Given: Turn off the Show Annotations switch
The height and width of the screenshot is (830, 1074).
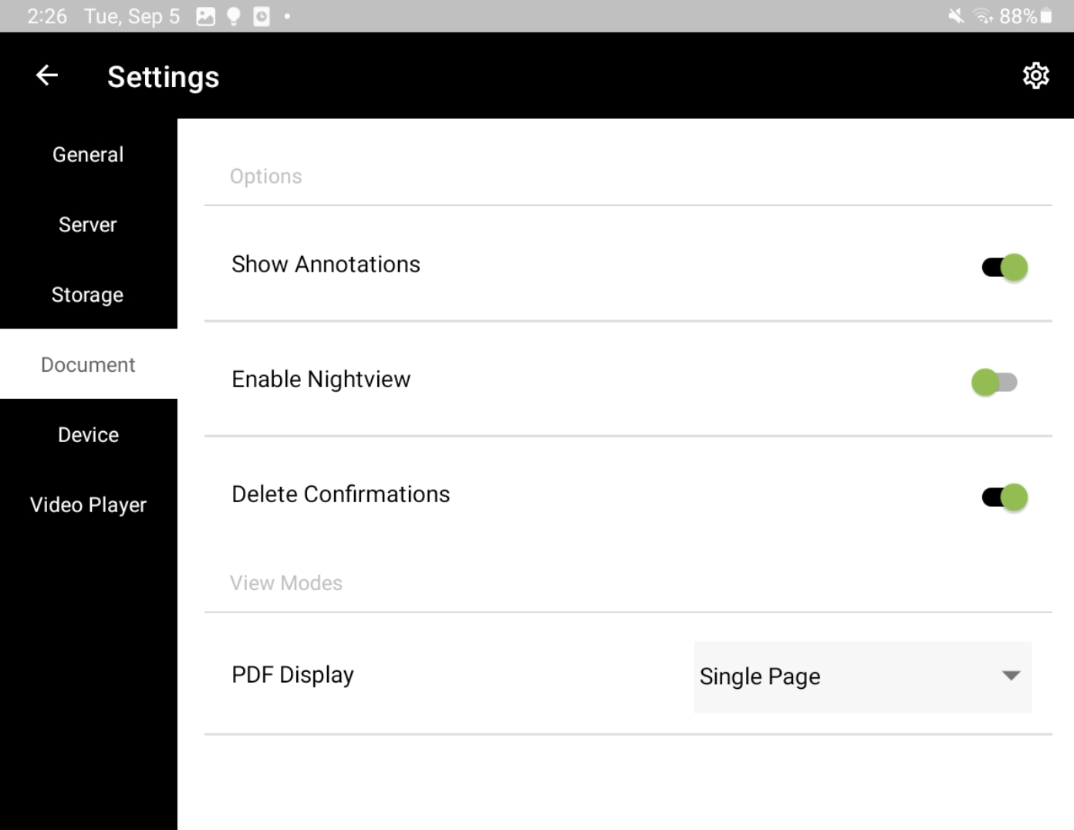Looking at the screenshot, I should pyautogui.click(x=1005, y=268).
